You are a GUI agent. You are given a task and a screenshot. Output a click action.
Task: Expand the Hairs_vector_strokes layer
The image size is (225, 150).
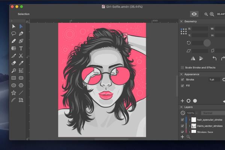click(x=189, y=126)
